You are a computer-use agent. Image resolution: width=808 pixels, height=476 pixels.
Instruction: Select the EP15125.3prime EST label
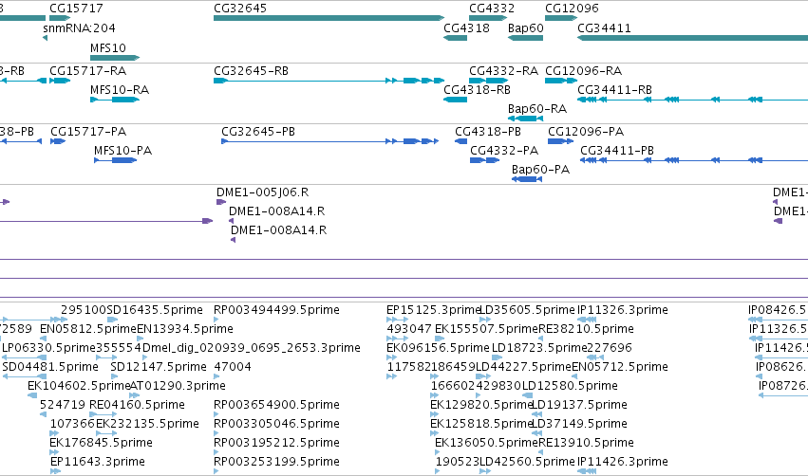pyautogui.click(x=433, y=310)
